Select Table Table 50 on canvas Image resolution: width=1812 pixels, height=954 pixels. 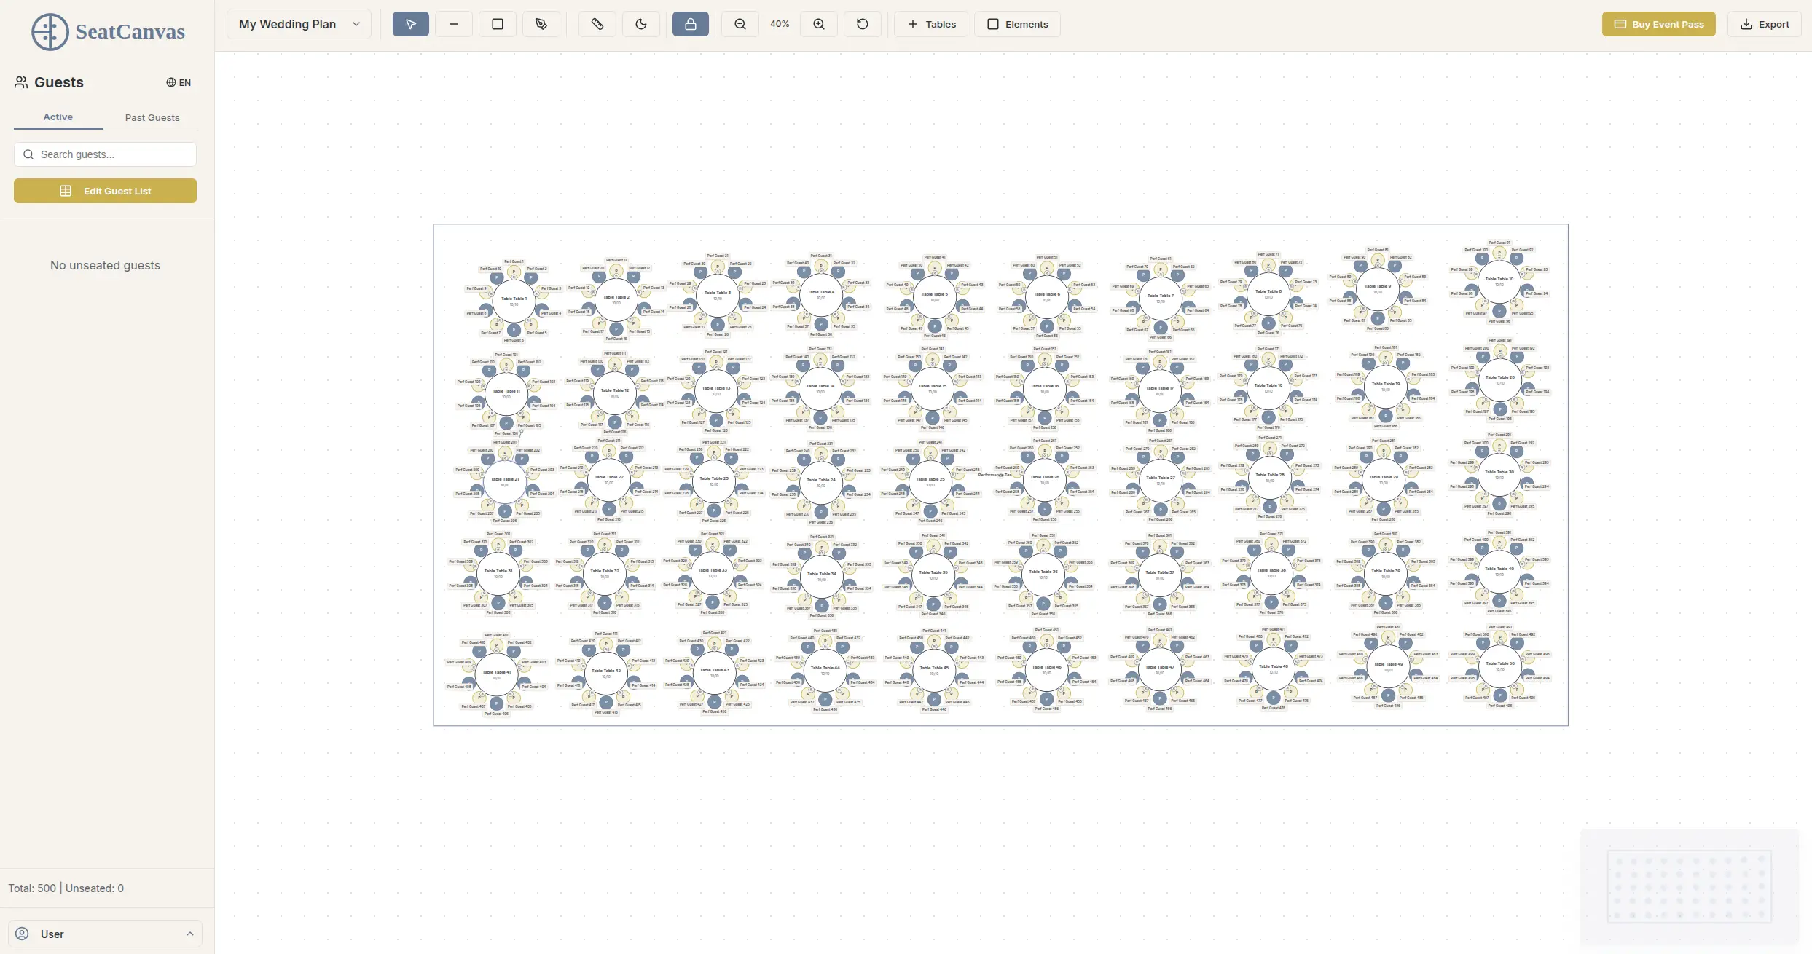[1500, 666]
